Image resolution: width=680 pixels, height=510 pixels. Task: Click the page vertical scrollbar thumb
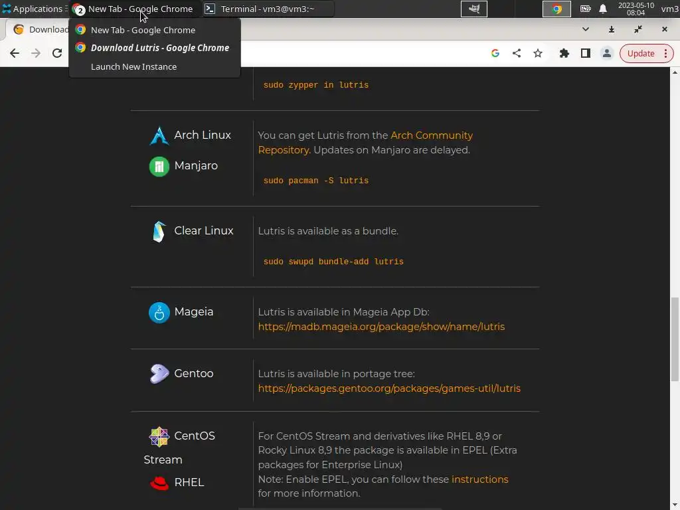tap(675, 339)
